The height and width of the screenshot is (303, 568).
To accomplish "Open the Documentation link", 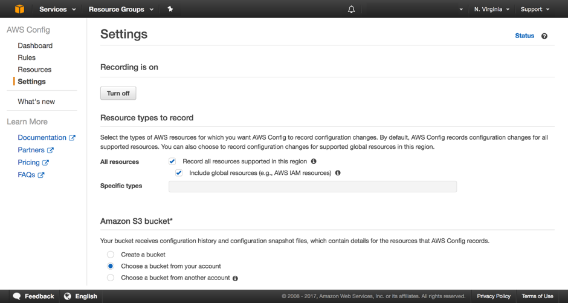I will 42,138.
